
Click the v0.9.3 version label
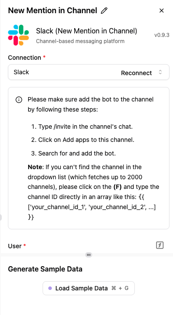(162, 35)
